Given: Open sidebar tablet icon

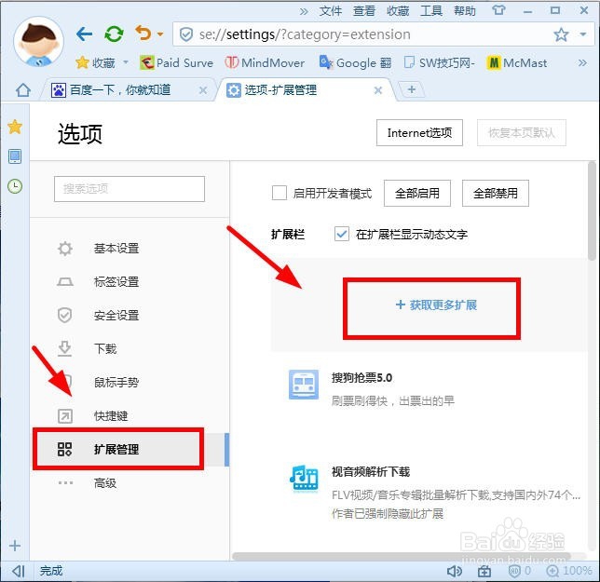Looking at the screenshot, I should pyautogui.click(x=15, y=156).
